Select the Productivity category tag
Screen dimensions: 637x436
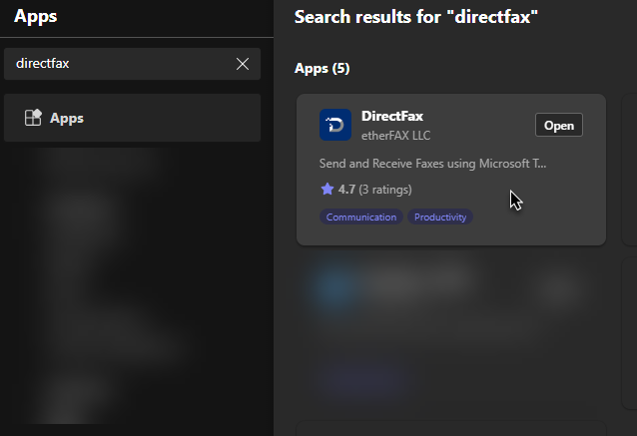tap(439, 217)
